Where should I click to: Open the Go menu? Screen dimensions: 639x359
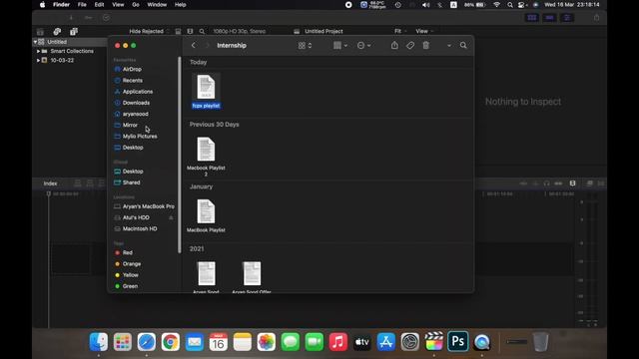pyautogui.click(x=136, y=5)
